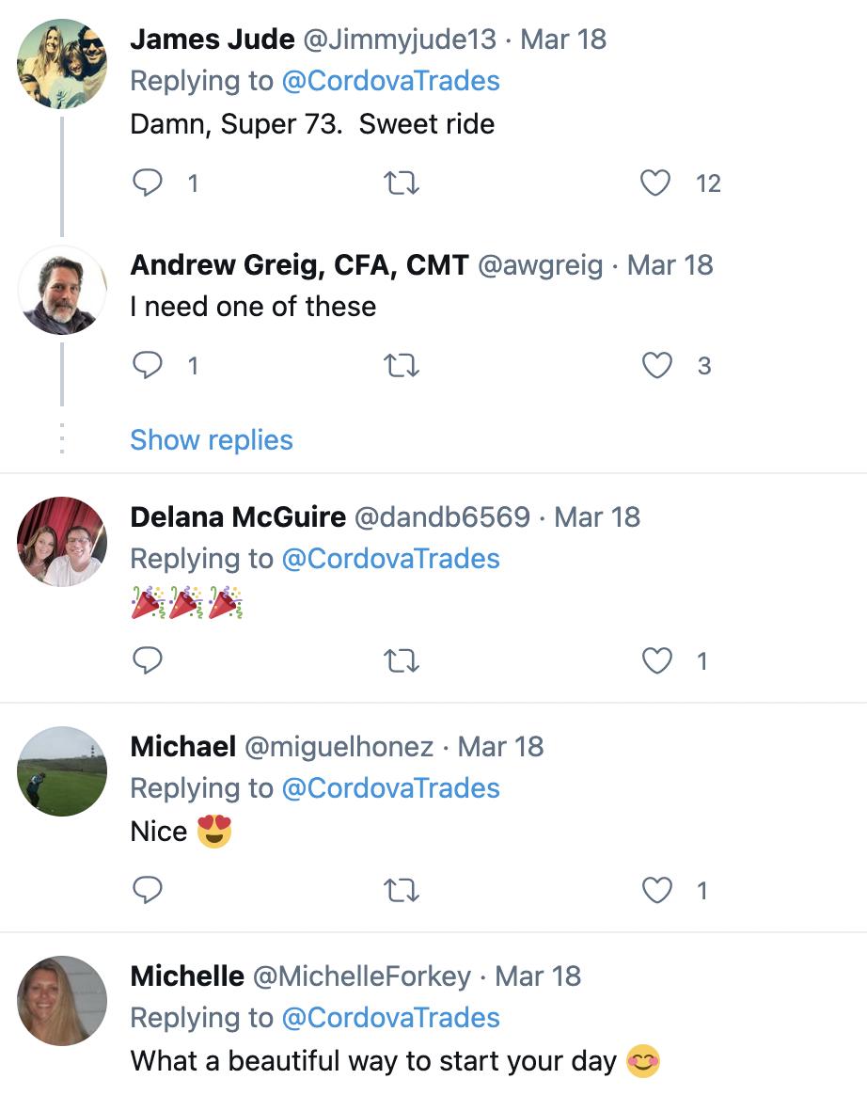The width and height of the screenshot is (867, 1095).
Task: Like James Jude's tweet
Action: [x=655, y=182]
